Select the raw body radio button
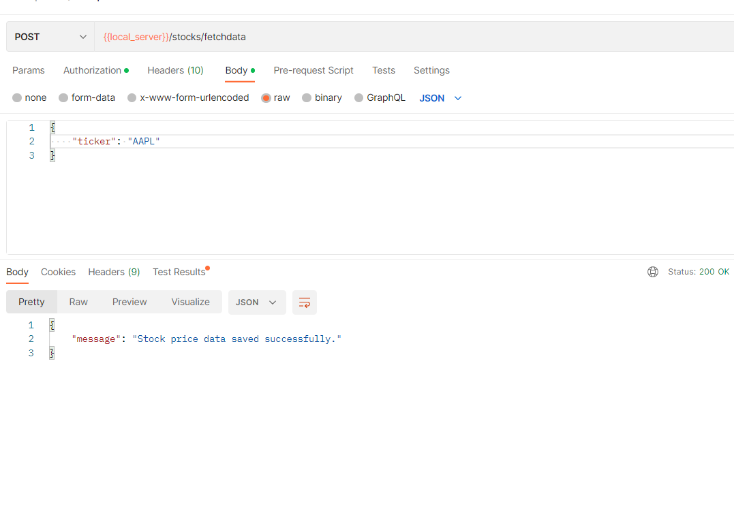 (x=266, y=98)
